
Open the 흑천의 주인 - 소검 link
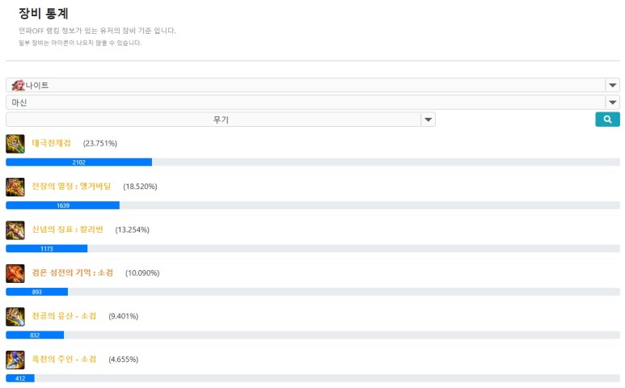(64, 359)
